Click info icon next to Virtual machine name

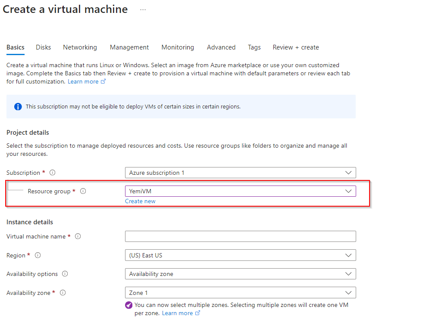(x=78, y=236)
